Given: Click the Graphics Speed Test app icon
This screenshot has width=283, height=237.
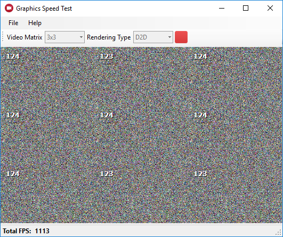Looking at the screenshot, I should pyautogui.click(x=9, y=9).
